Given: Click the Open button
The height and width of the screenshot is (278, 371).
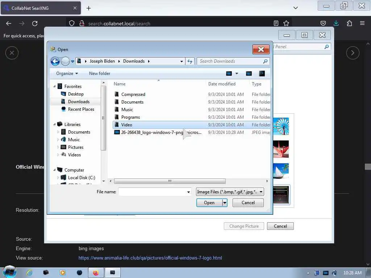Looking at the screenshot, I should (209, 203).
